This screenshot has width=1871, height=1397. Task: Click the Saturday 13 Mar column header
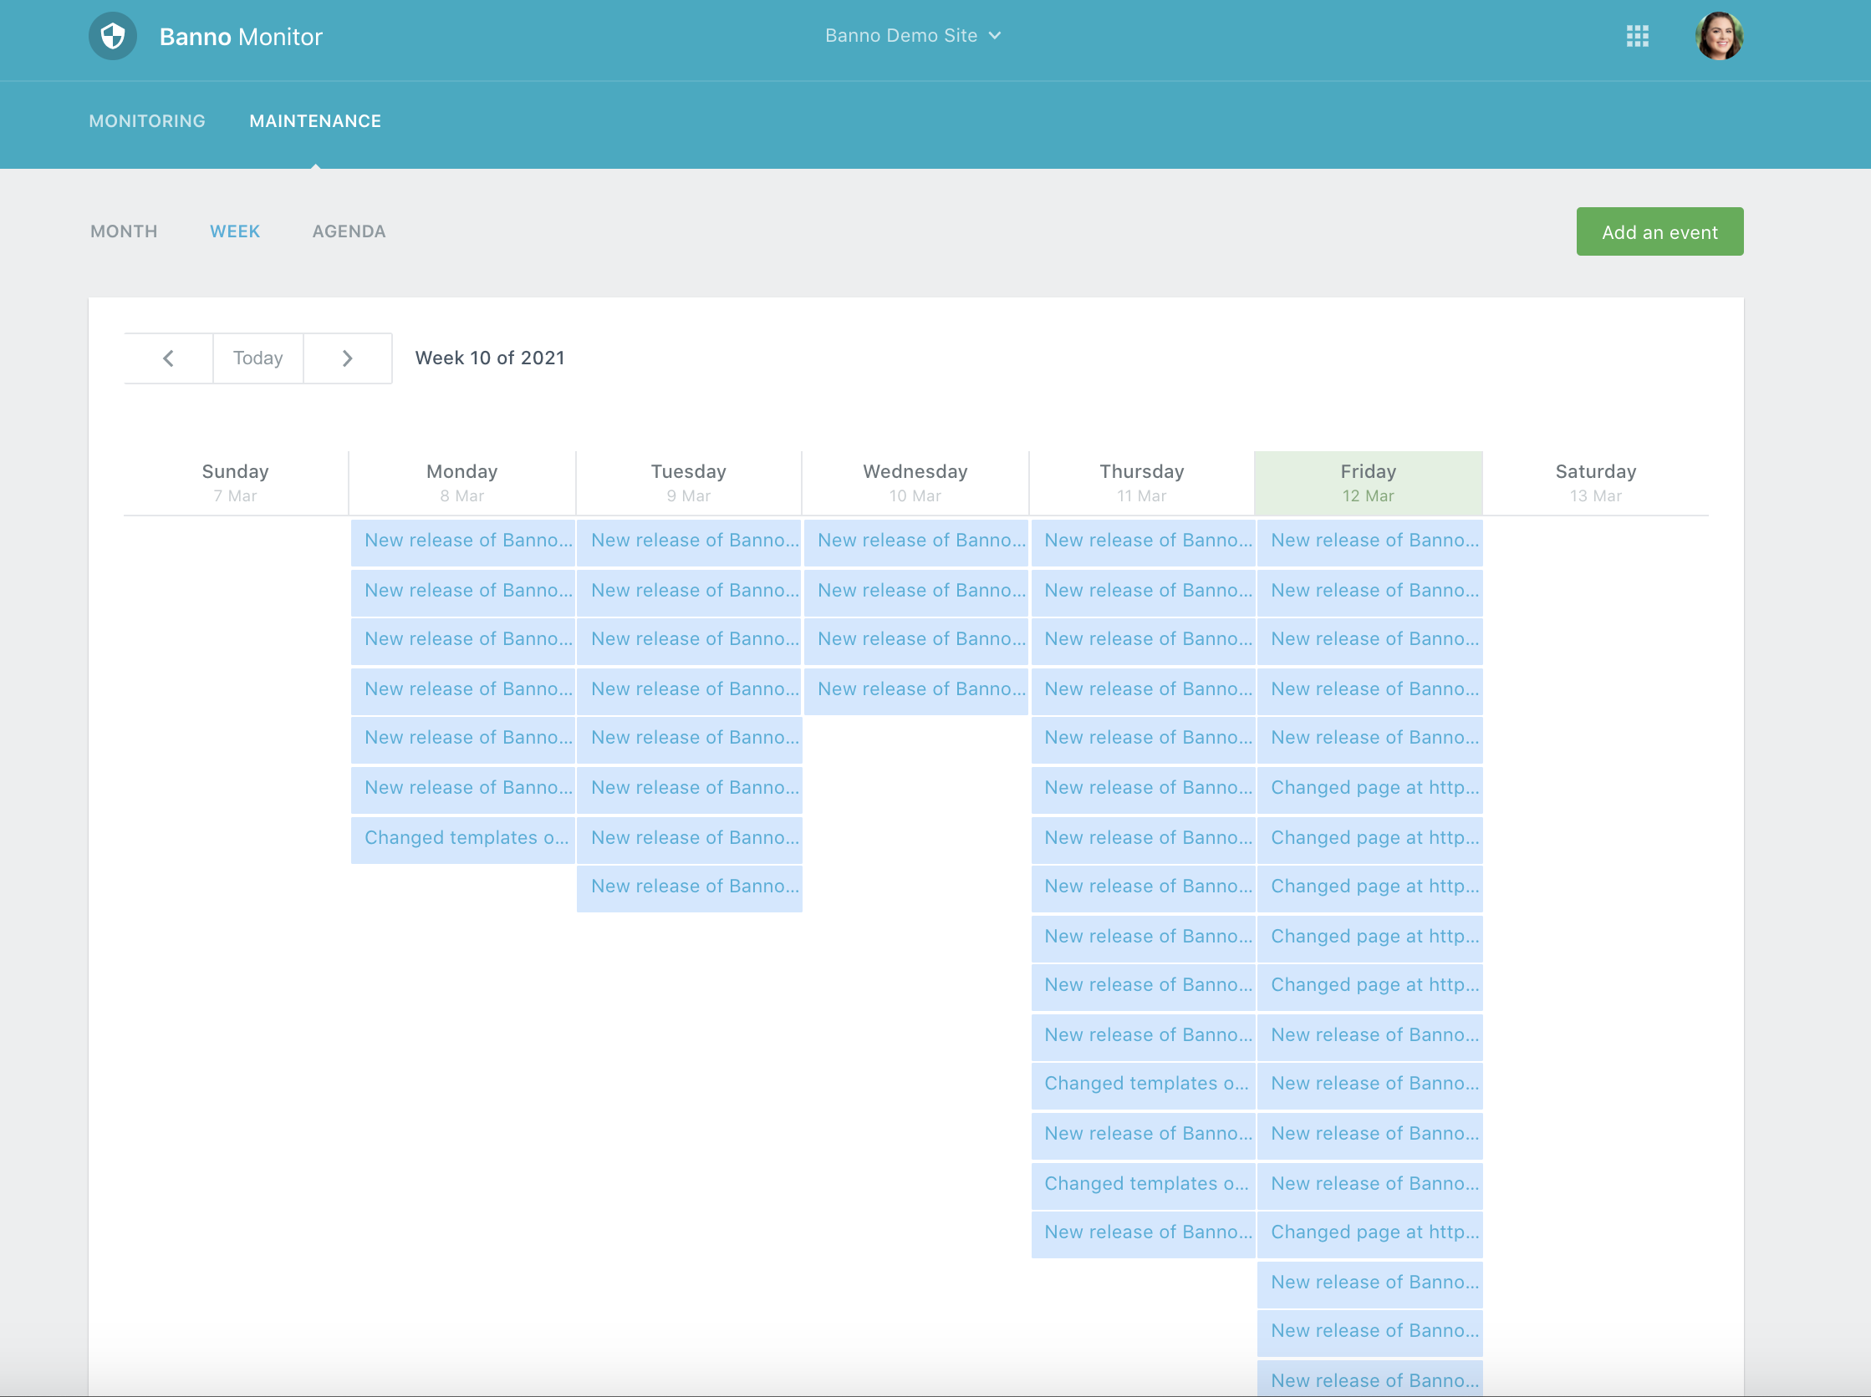pos(1595,483)
